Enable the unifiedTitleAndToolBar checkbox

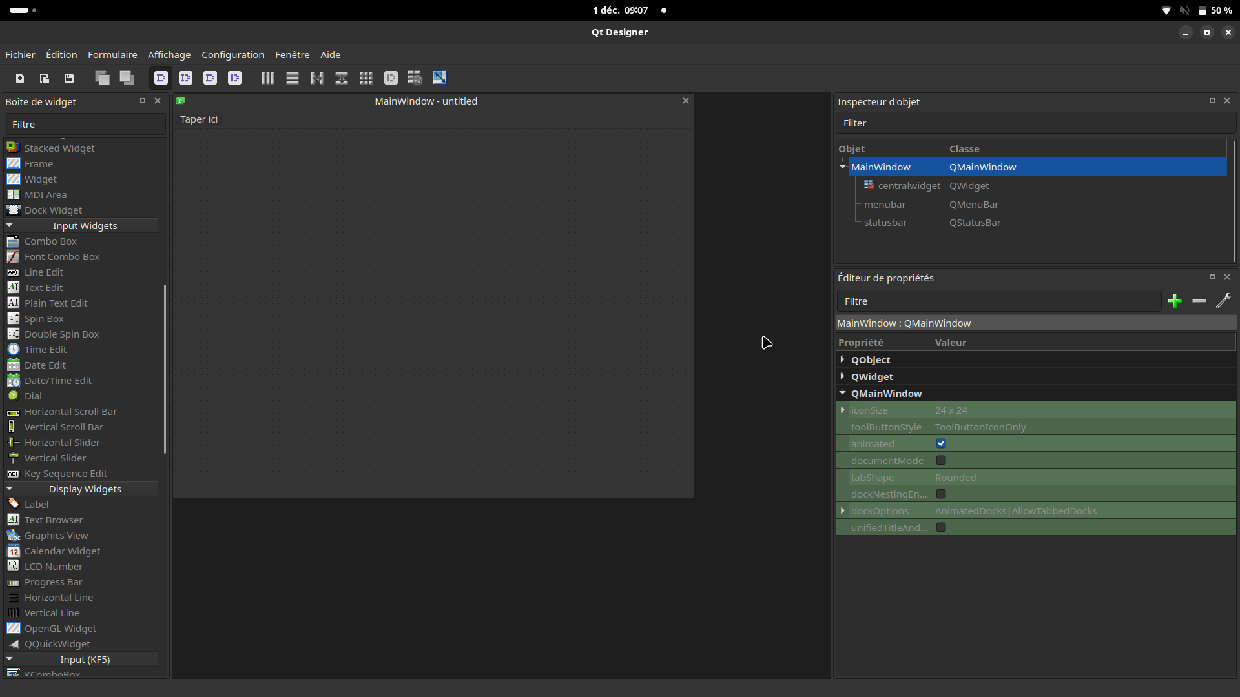(x=941, y=528)
